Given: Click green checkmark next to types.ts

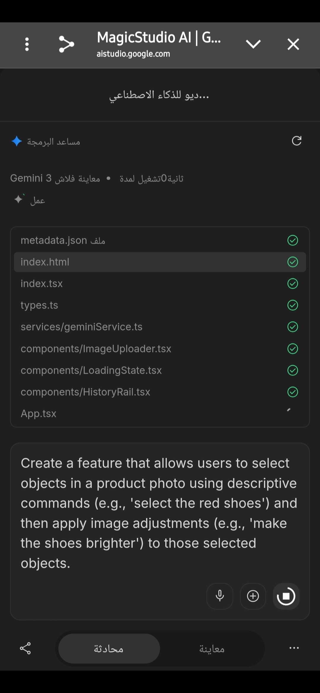Looking at the screenshot, I should click(x=292, y=305).
